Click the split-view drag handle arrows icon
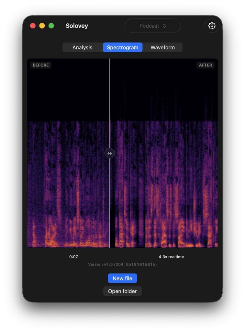245x332 pixels. 110,153
